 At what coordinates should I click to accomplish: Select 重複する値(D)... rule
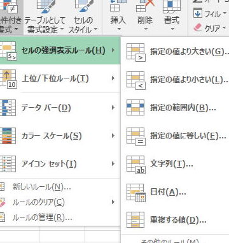coord(176,220)
